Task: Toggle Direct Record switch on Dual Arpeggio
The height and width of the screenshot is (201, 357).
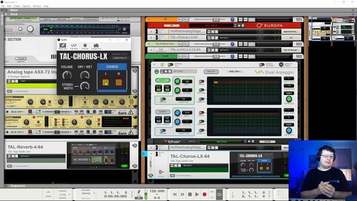Action: coord(262,65)
